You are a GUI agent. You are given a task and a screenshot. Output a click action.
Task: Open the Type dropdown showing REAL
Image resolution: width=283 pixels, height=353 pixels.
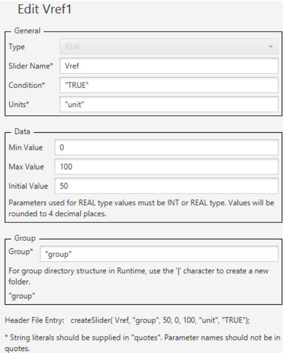click(x=169, y=46)
